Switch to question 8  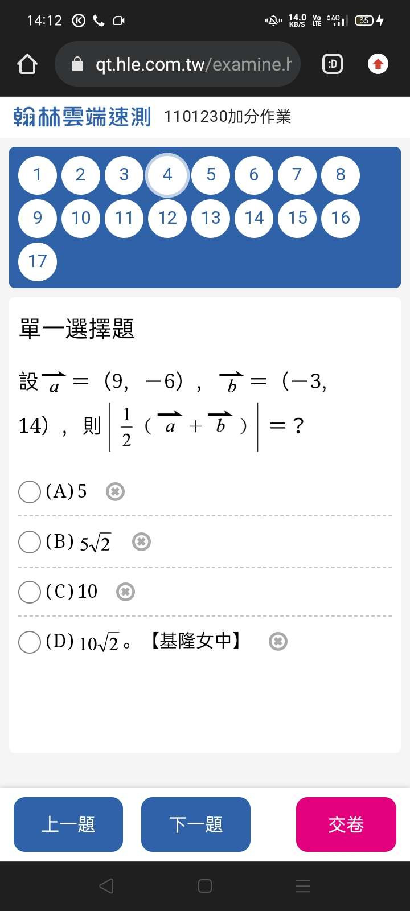click(341, 175)
